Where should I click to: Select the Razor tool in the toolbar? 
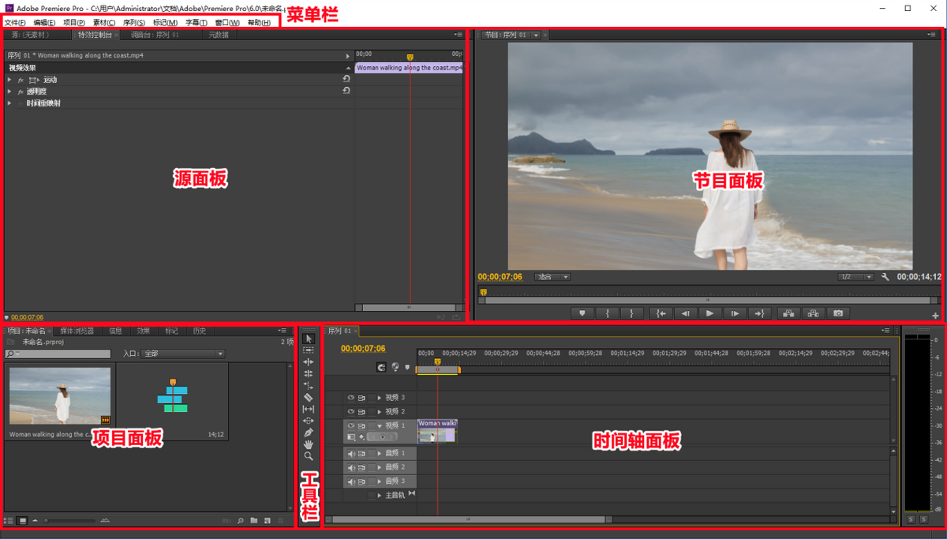309,397
